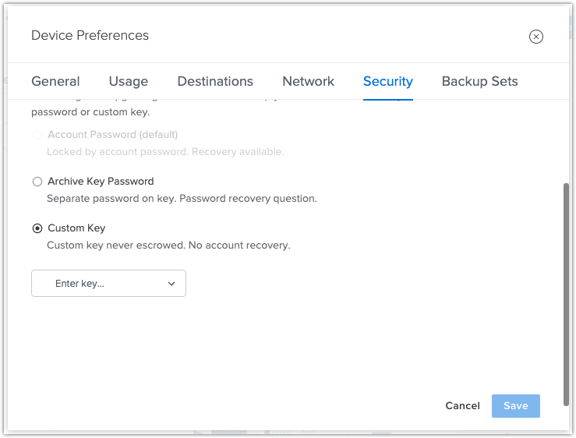Open the Network tab
The image size is (576, 438).
point(308,81)
